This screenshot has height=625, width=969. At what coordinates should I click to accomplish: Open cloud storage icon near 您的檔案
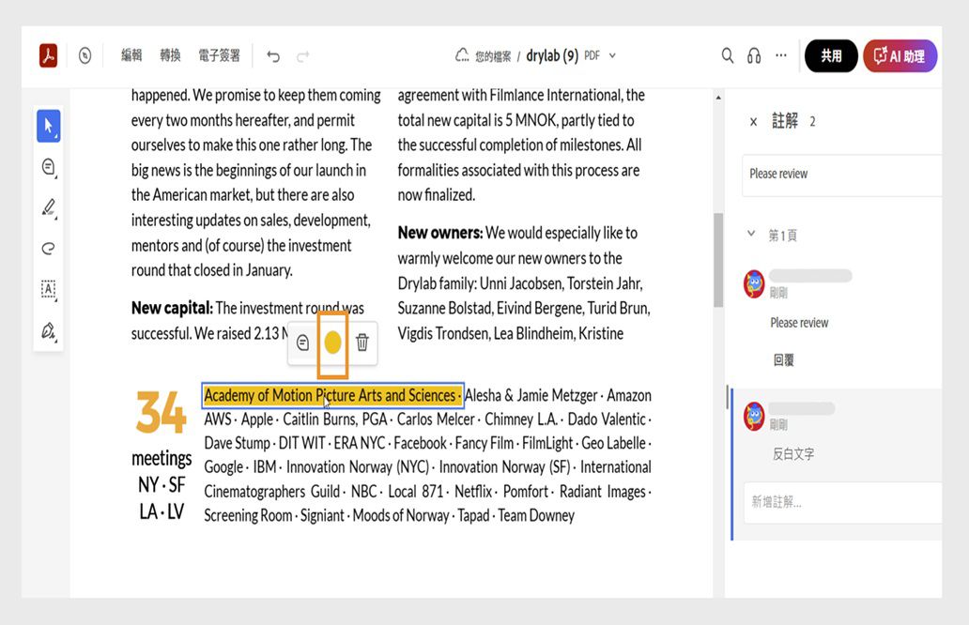tap(462, 55)
